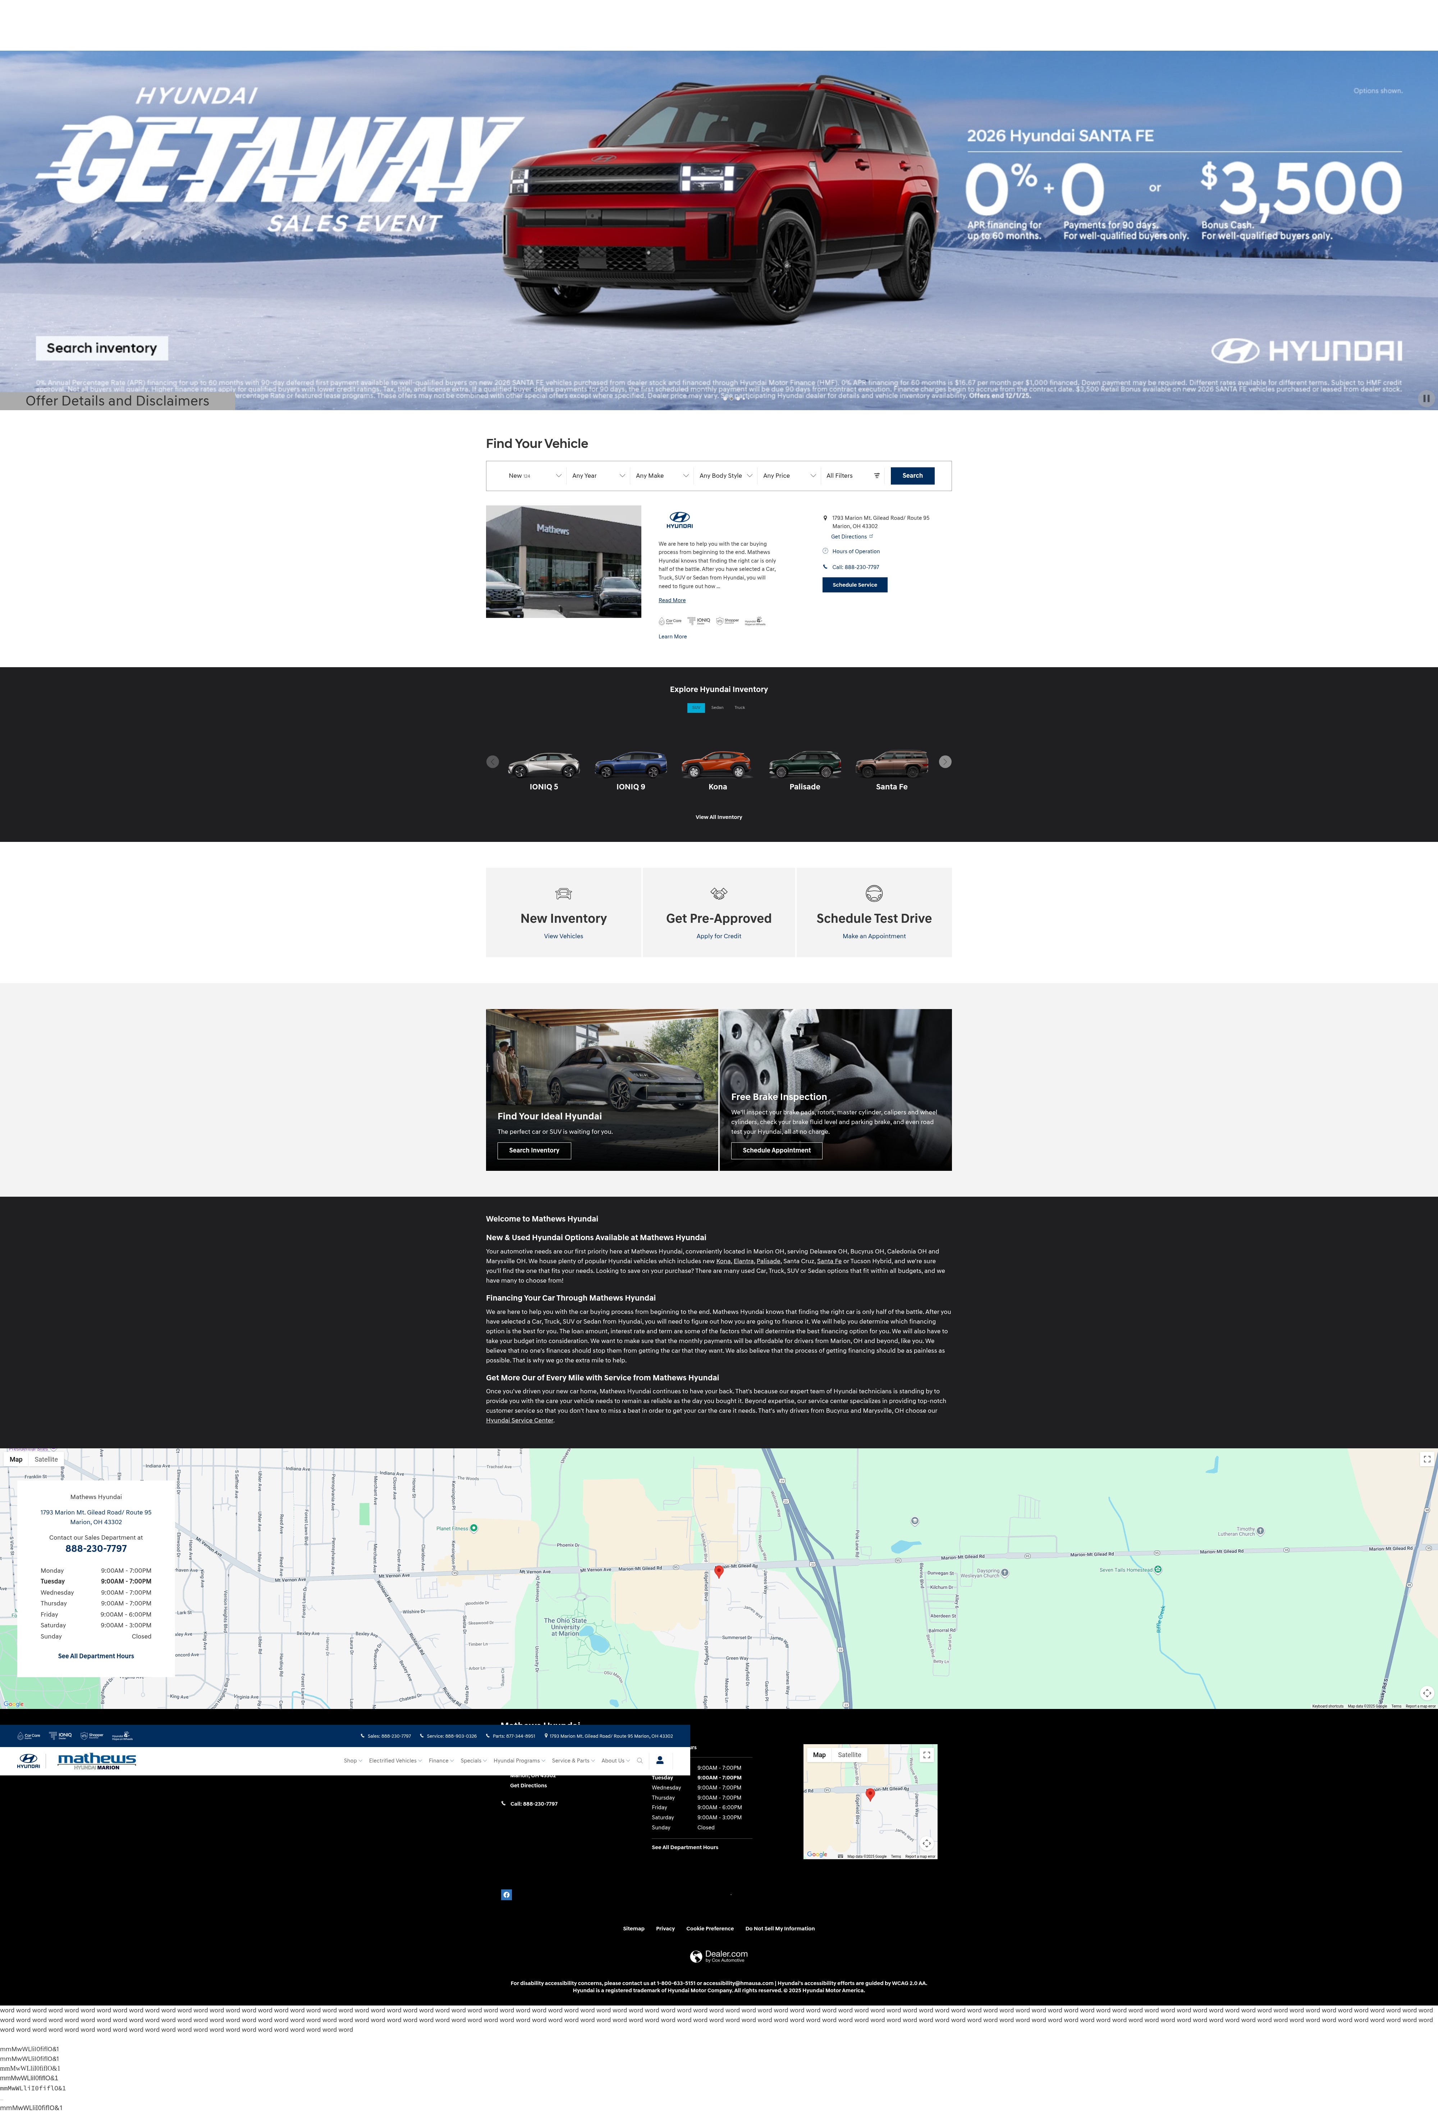Expand the Electrified Vehicles menu
This screenshot has width=1438, height=2113.
pos(396,1761)
